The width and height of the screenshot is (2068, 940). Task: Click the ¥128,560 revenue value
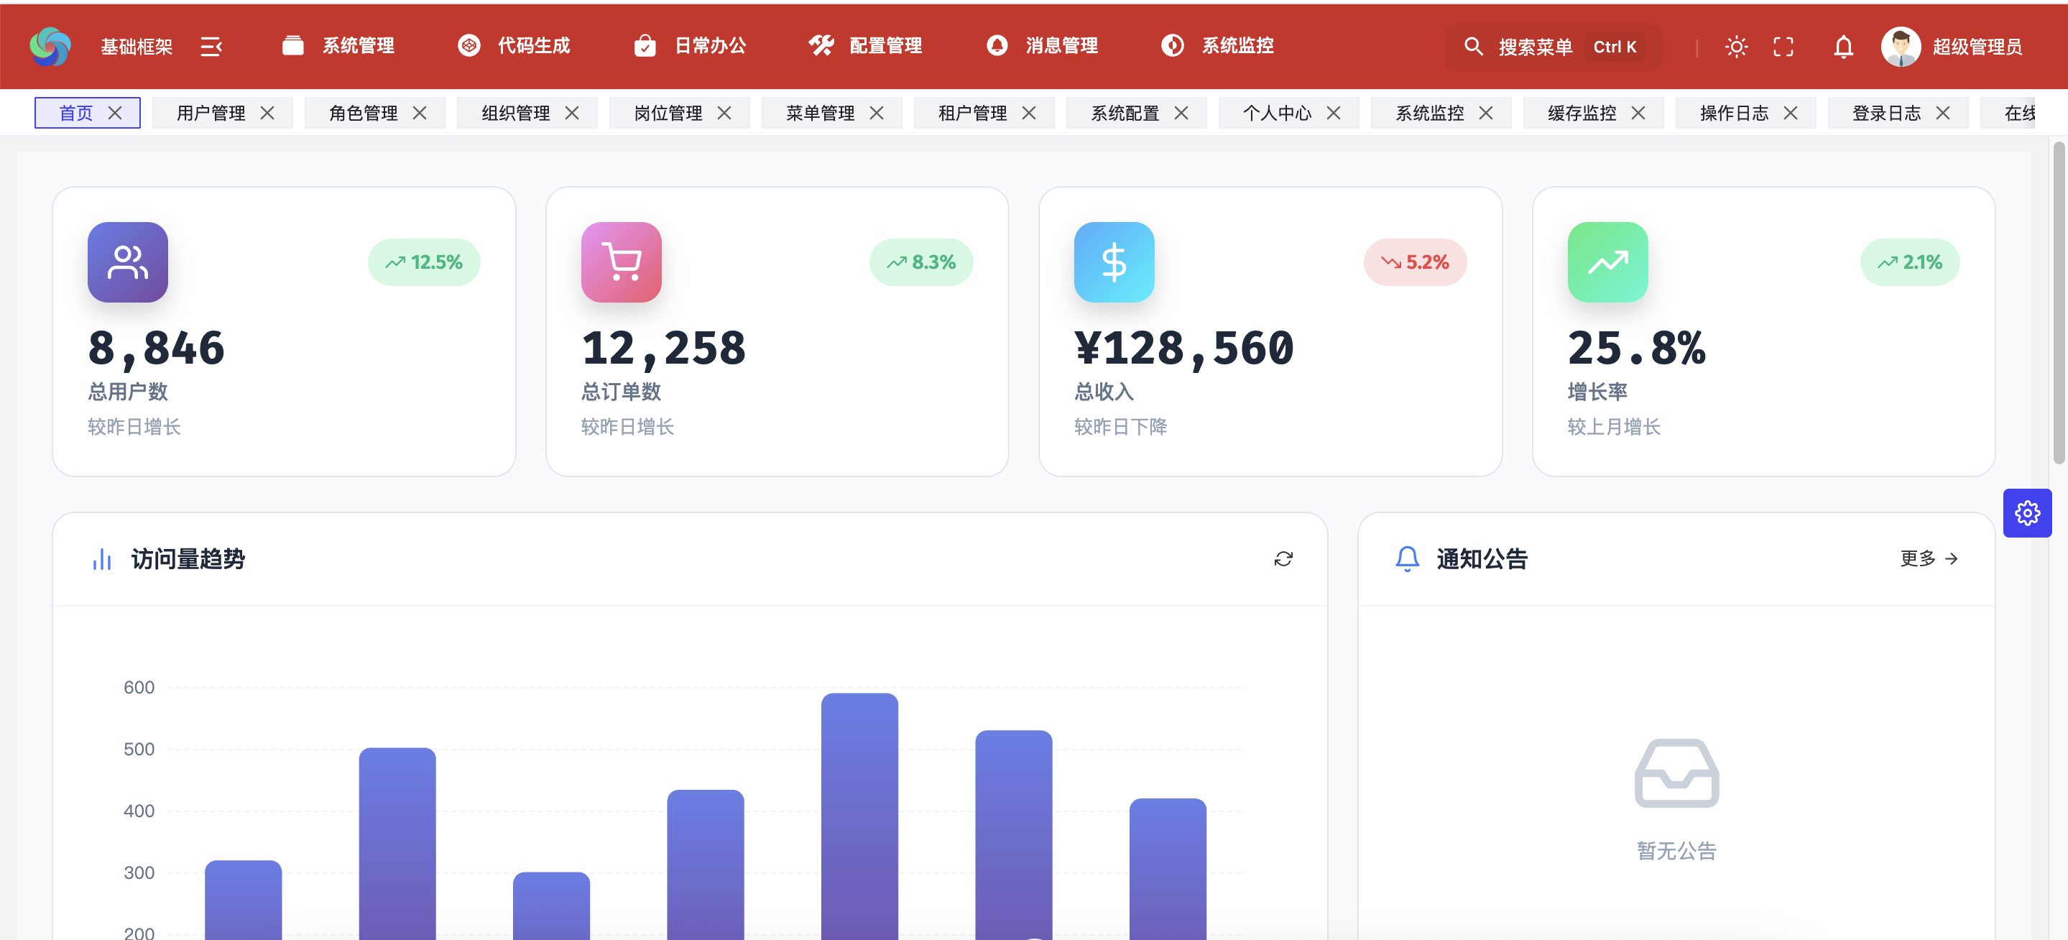point(1184,349)
